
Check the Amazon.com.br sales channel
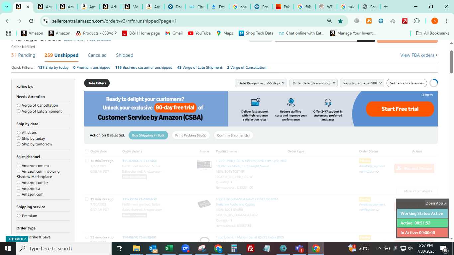(x=19, y=182)
